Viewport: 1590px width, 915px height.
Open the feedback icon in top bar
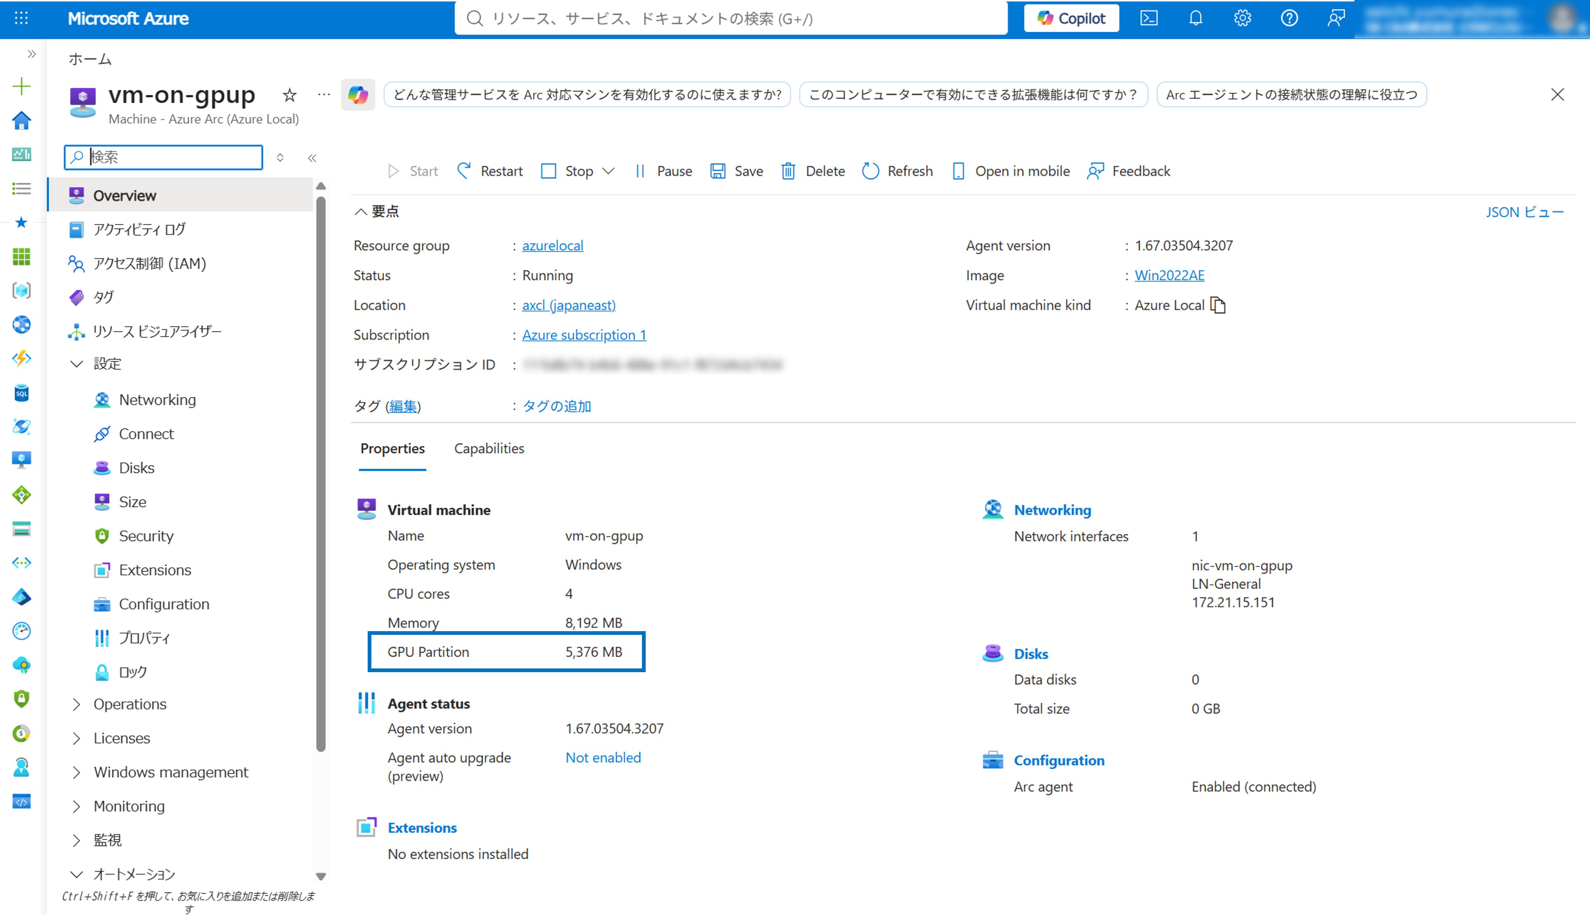point(1336,18)
